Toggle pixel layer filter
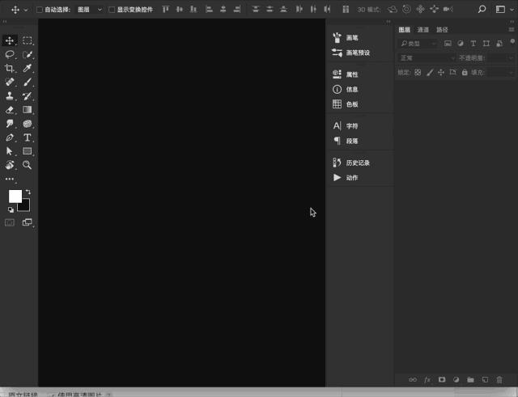The height and width of the screenshot is (397, 518). (448, 44)
